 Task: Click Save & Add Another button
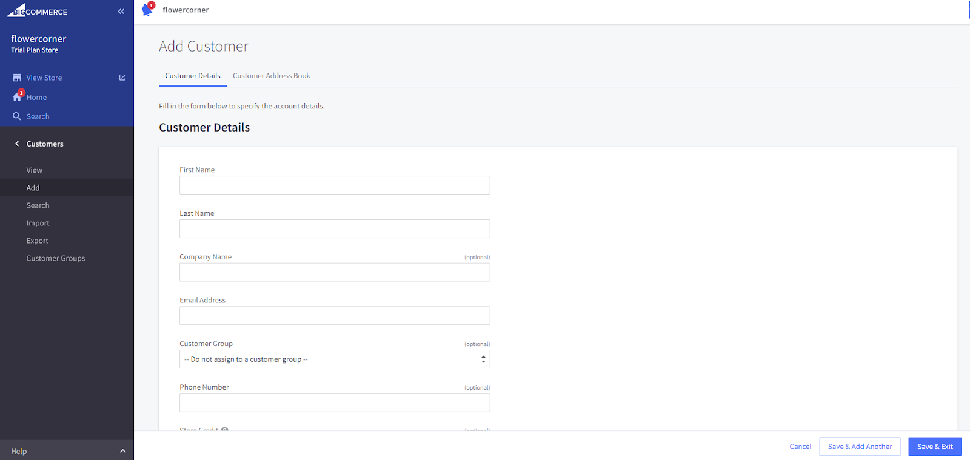pyautogui.click(x=860, y=447)
